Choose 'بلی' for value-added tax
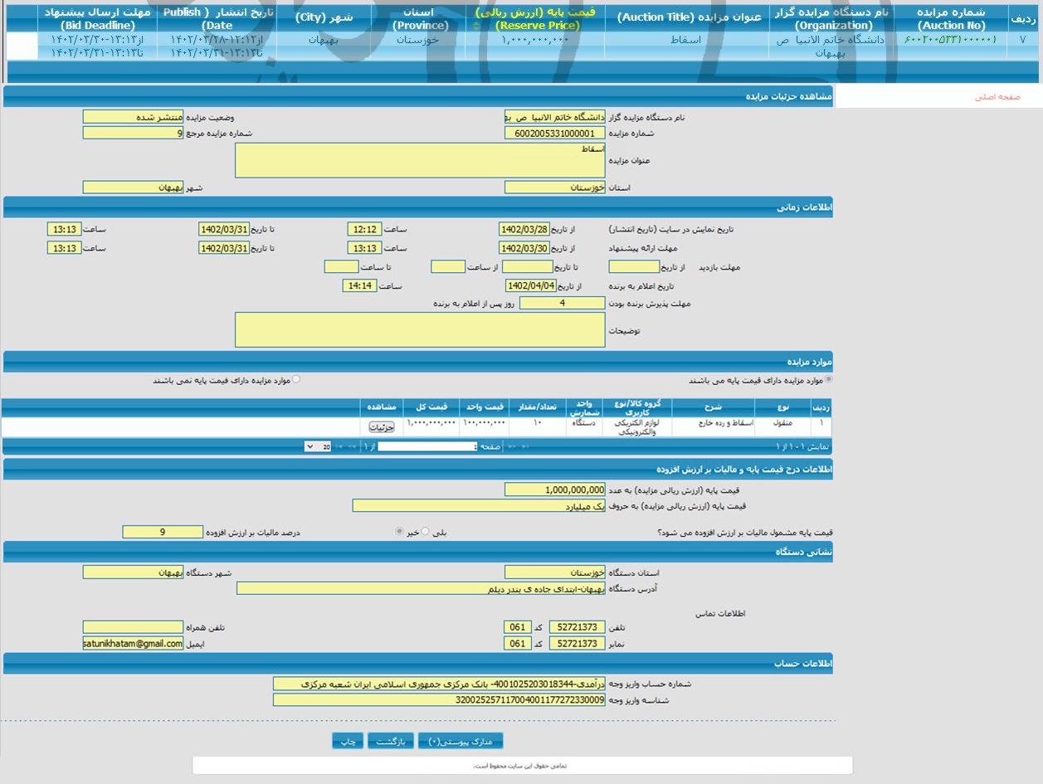This screenshot has width=1043, height=784. tap(426, 532)
